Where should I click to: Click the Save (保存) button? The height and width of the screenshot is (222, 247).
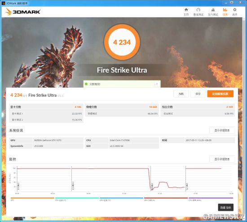point(198,94)
